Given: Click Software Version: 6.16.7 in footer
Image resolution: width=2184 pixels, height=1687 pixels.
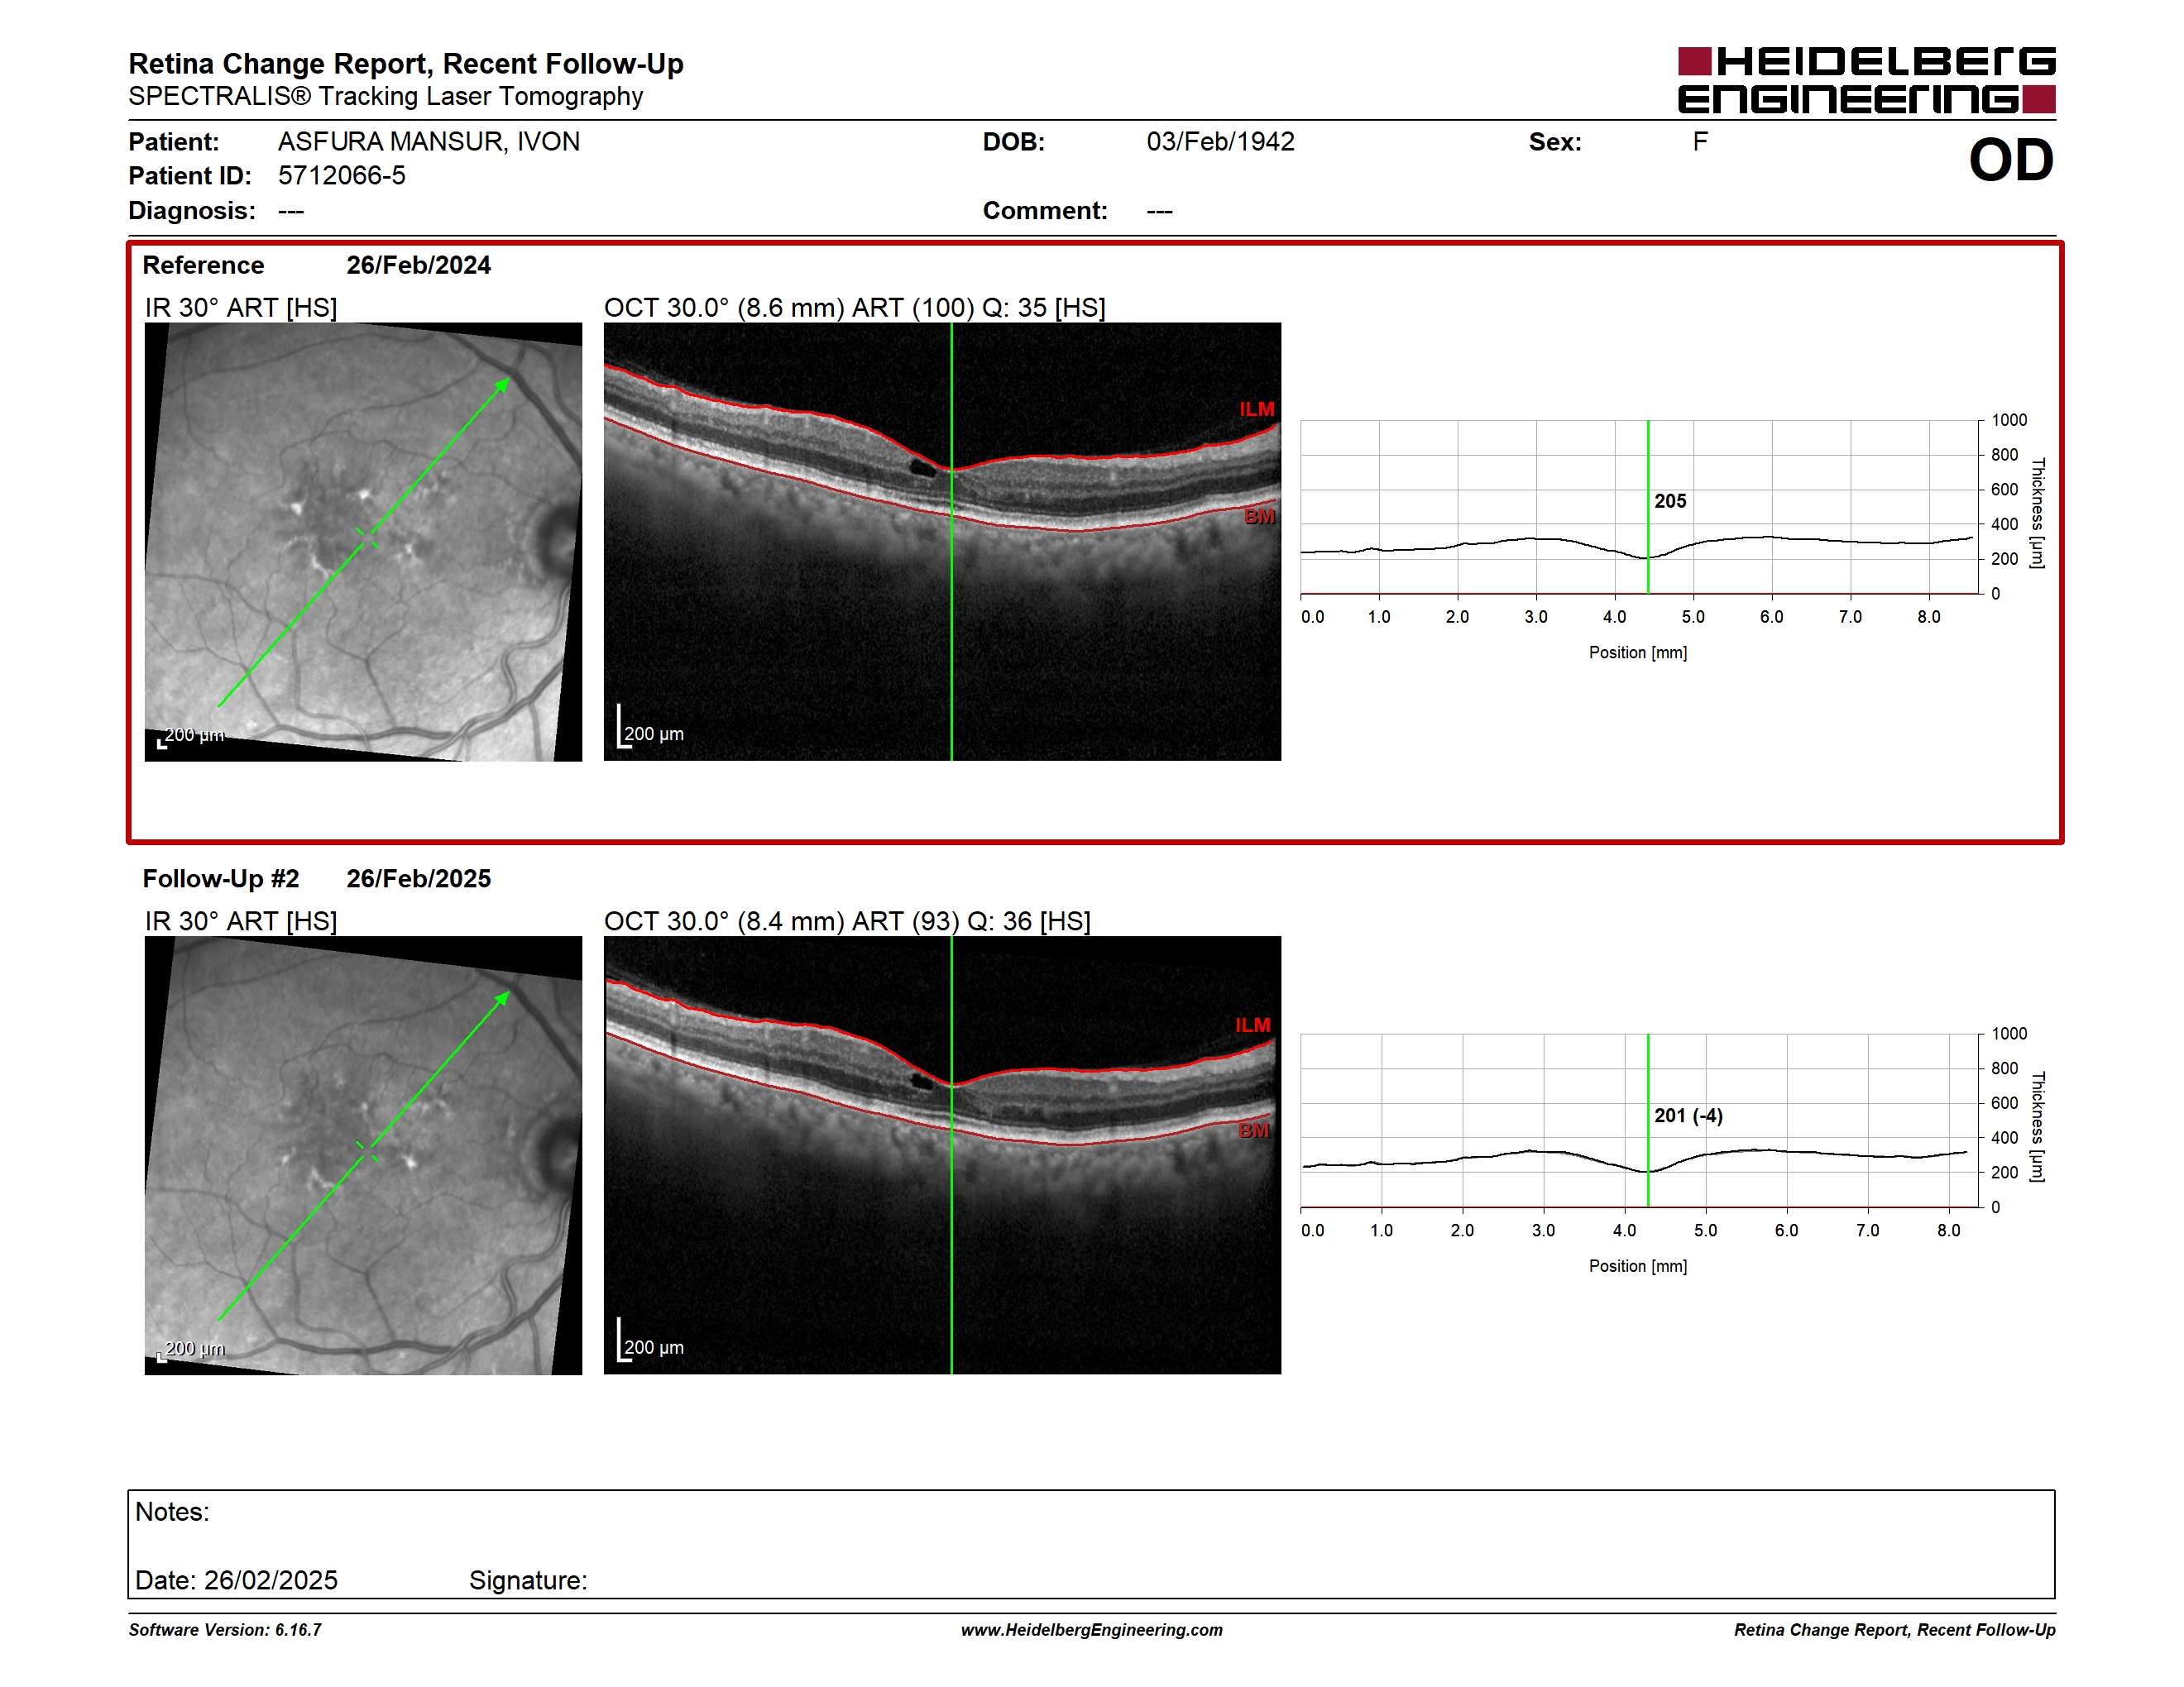Looking at the screenshot, I should (x=225, y=1630).
